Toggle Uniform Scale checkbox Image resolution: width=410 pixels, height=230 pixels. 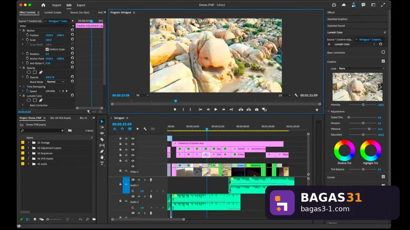(47, 49)
